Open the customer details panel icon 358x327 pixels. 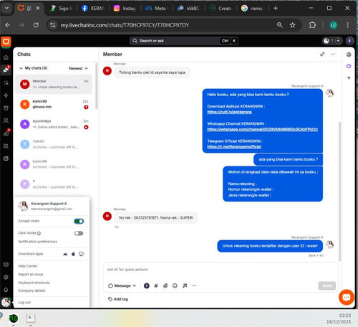click(349, 54)
